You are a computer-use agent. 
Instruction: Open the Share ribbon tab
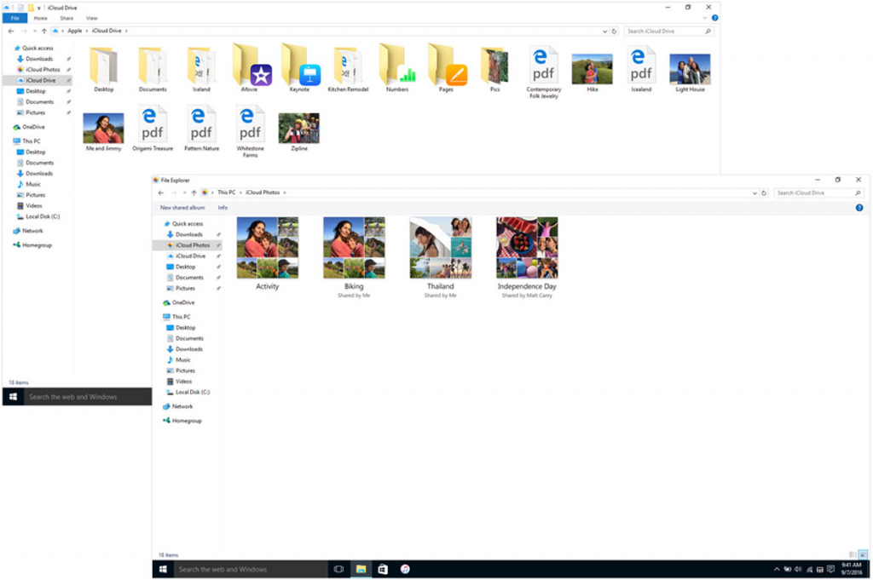pos(66,18)
